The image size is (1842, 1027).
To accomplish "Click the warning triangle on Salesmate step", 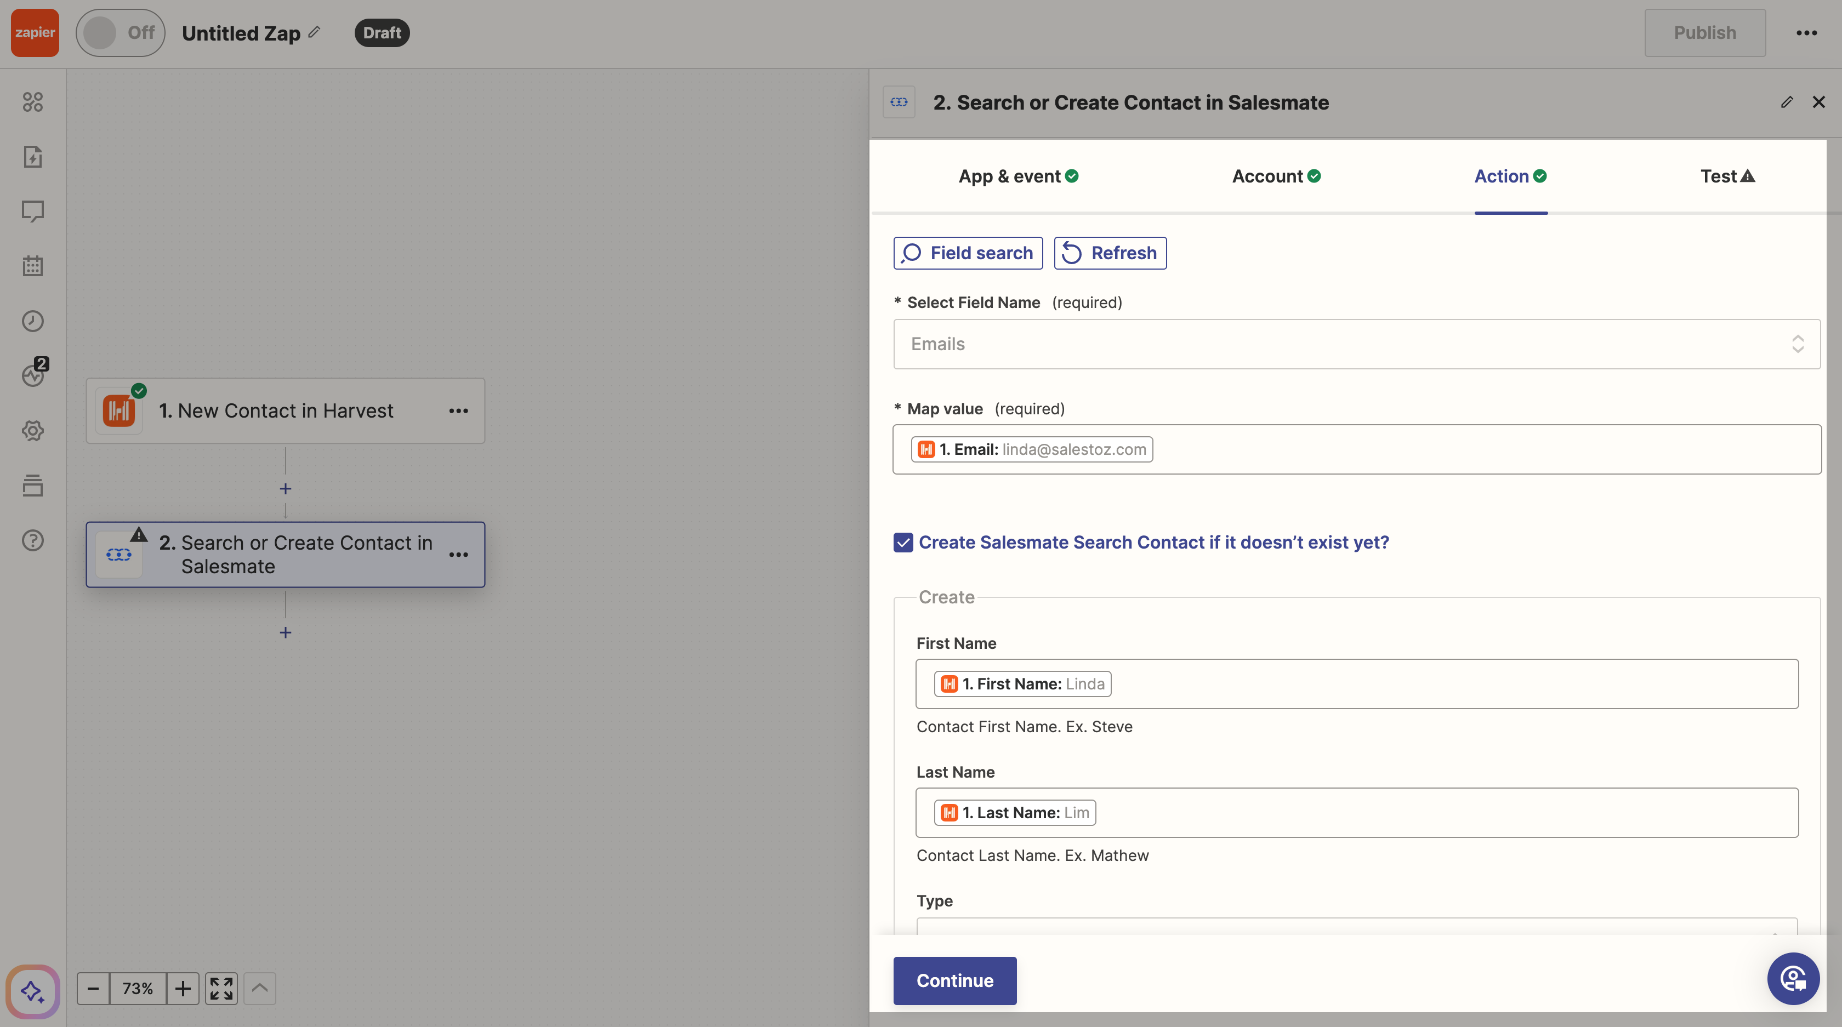I will tap(139, 534).
